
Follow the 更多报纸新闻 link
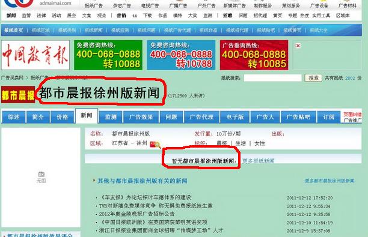tap(258, 161)
